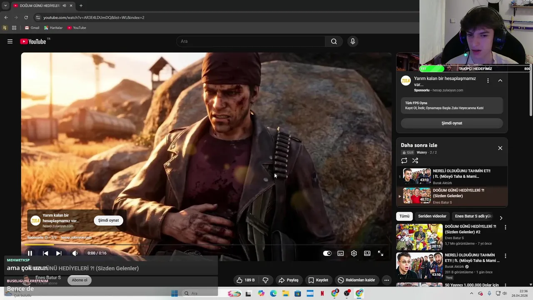The width and height of the screenshot is (533, 300).
Task: Mute the video volume
Action: (x=75, y=253)
